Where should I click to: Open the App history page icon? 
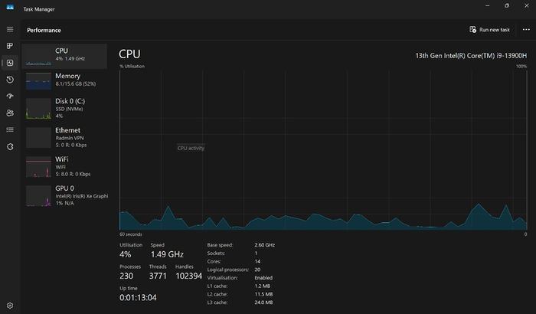pos(10,80)
